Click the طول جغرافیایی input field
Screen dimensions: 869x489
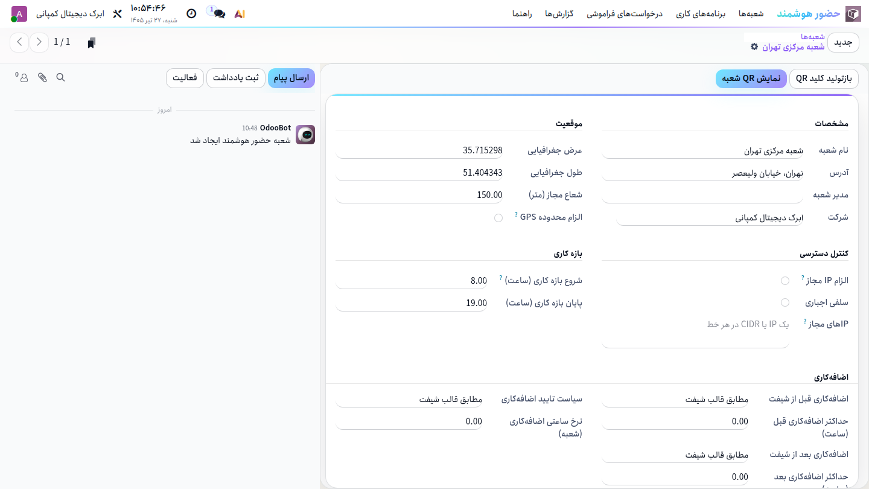[419, 173]
